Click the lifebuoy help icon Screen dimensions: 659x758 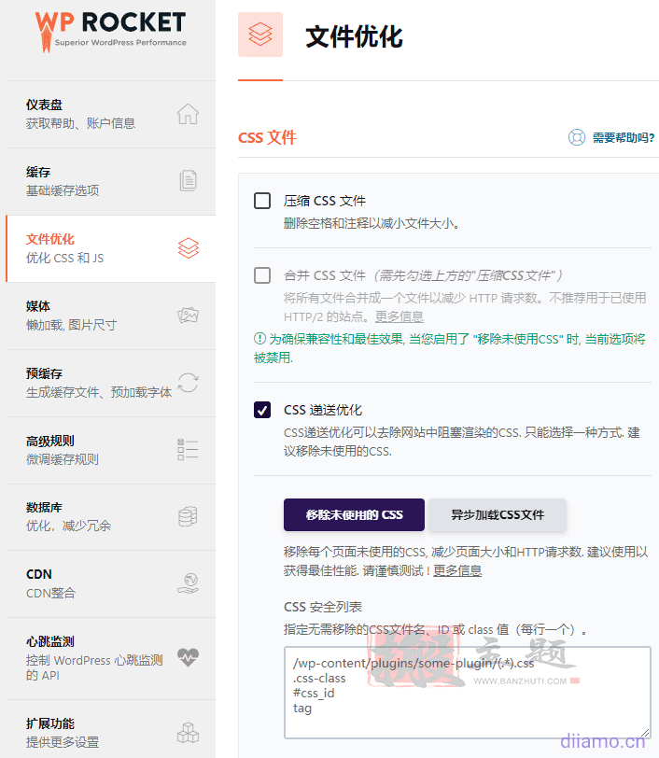point(576,137)
